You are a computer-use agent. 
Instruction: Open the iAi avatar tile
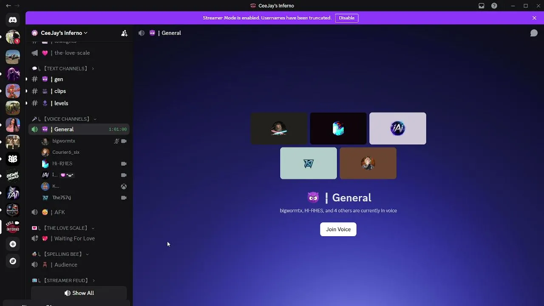(x=398, y=128)
